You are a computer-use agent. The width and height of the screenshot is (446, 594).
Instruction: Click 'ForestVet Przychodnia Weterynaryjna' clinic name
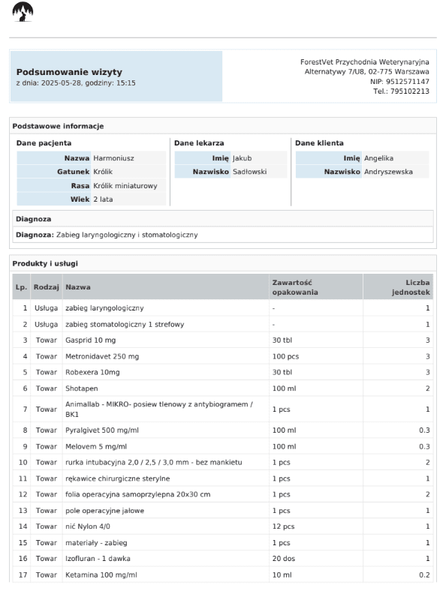pos(364,61)
